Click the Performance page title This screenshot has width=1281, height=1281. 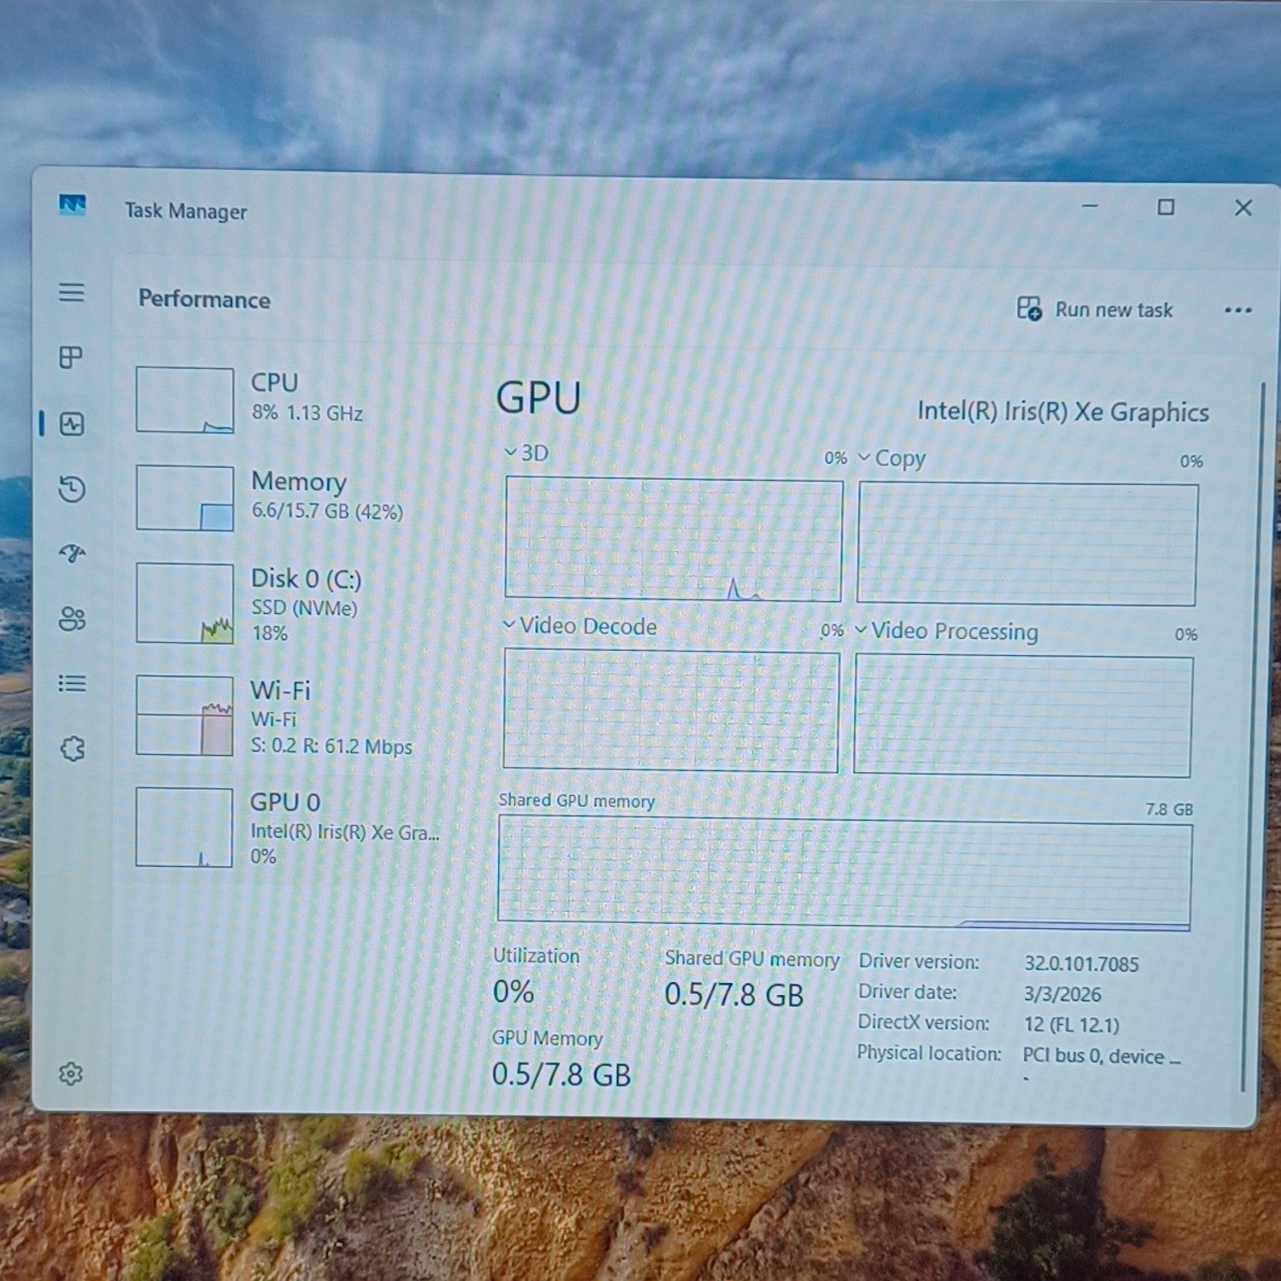(204, 299)
